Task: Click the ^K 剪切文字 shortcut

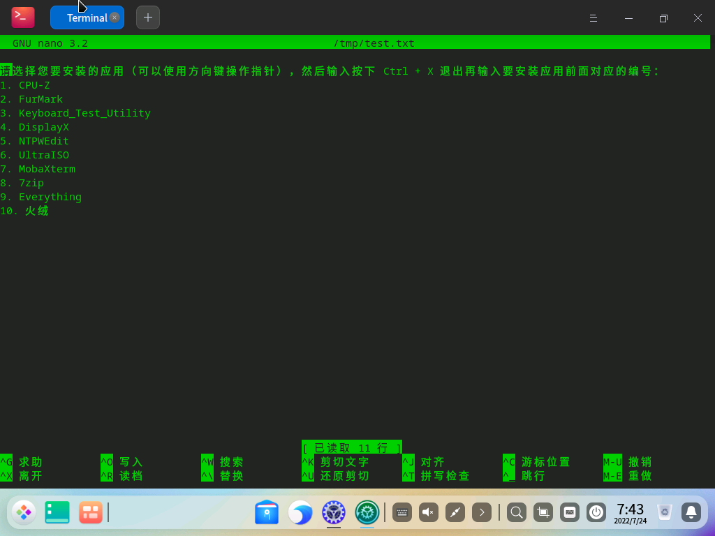Action: tap(336, 462)
